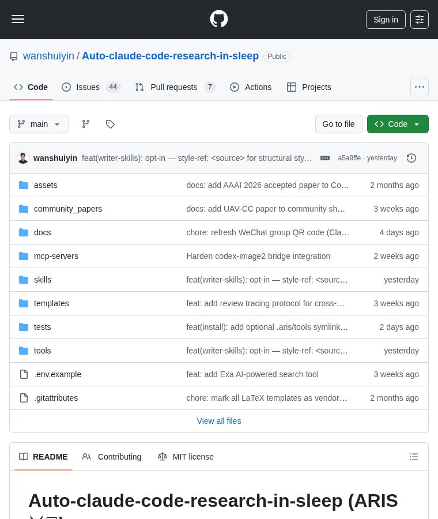
Task: Click folder icon beside tests
Action: click(24, 328)
